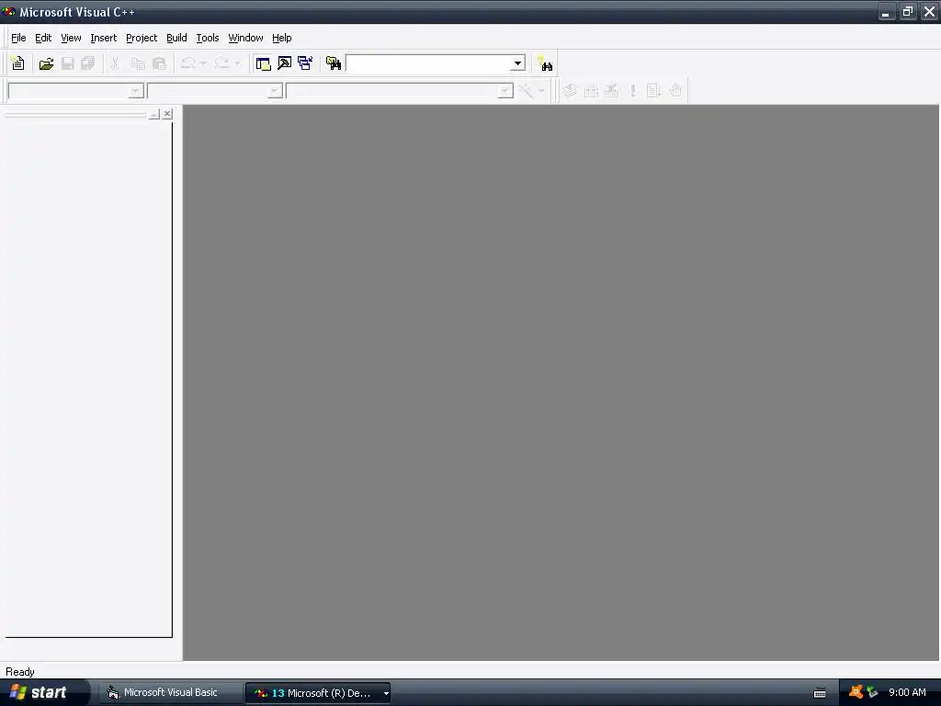
Task: Expand the WizardBar members dropdown
Action: [505, 91]
